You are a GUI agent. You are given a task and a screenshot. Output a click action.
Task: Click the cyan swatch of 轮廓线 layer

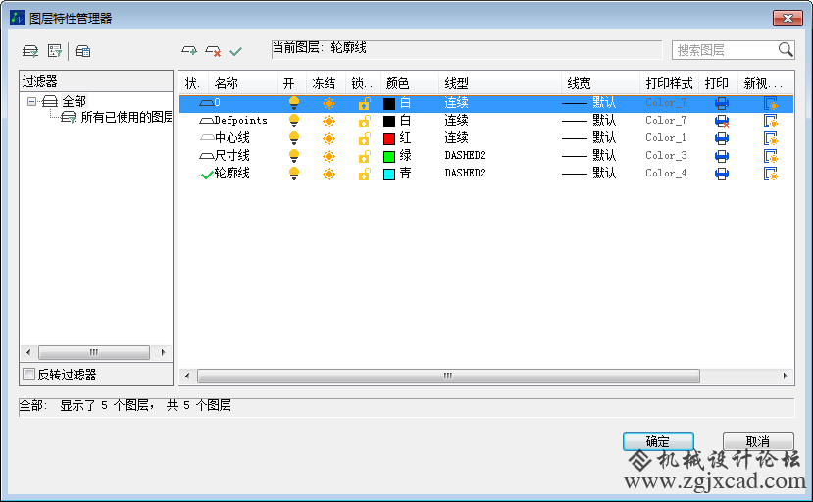[389, 175]
